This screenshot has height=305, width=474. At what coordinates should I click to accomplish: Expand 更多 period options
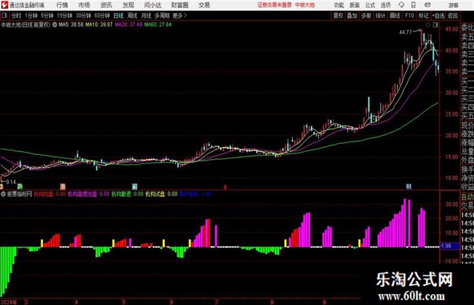click(x=180, y=16)
